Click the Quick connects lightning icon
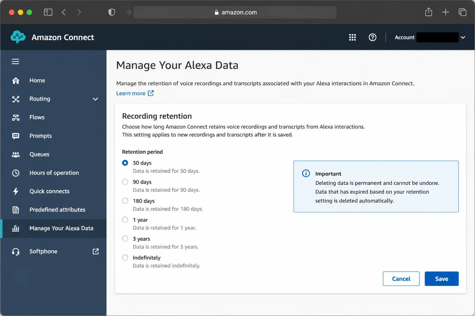The height and width of the screenshot is (316, 475). tap(16, 191)
